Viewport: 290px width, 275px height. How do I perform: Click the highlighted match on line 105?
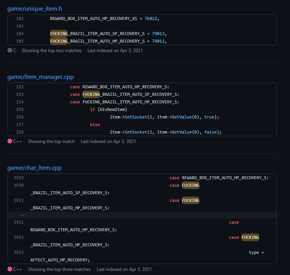59,41
